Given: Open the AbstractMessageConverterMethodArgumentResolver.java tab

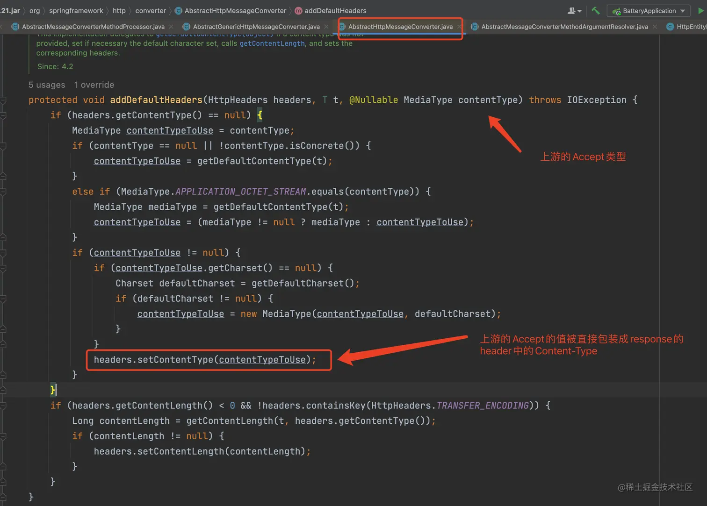Looking at the screenshot, I should [x=564, y=27].
